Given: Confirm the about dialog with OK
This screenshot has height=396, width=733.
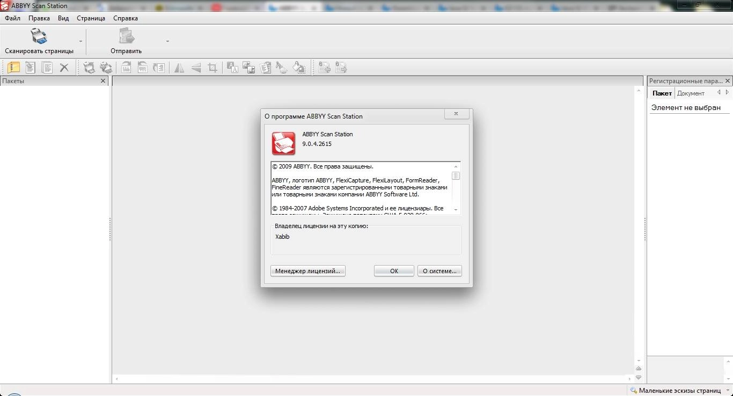Looking at the screenshot, I should [394, 271].
